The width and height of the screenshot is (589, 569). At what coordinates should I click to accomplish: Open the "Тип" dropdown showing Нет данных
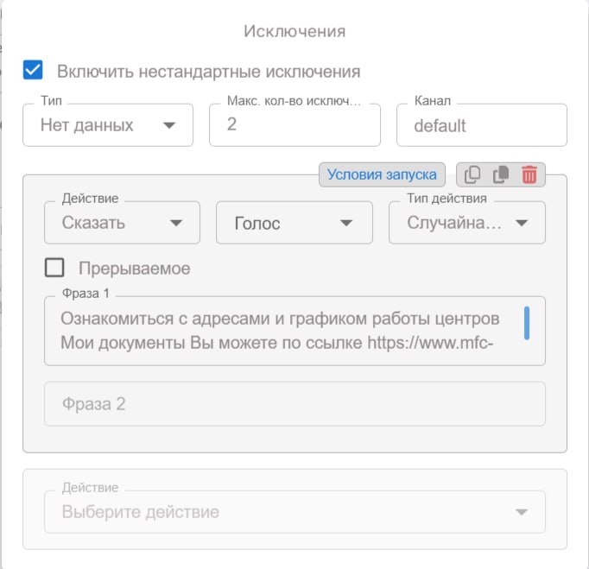pos(107,126)
